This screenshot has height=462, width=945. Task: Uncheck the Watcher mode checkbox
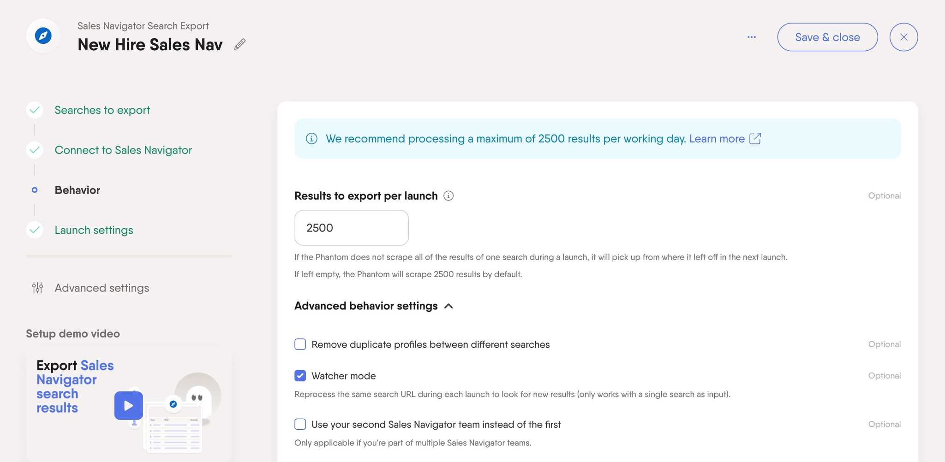click(300, 376)
